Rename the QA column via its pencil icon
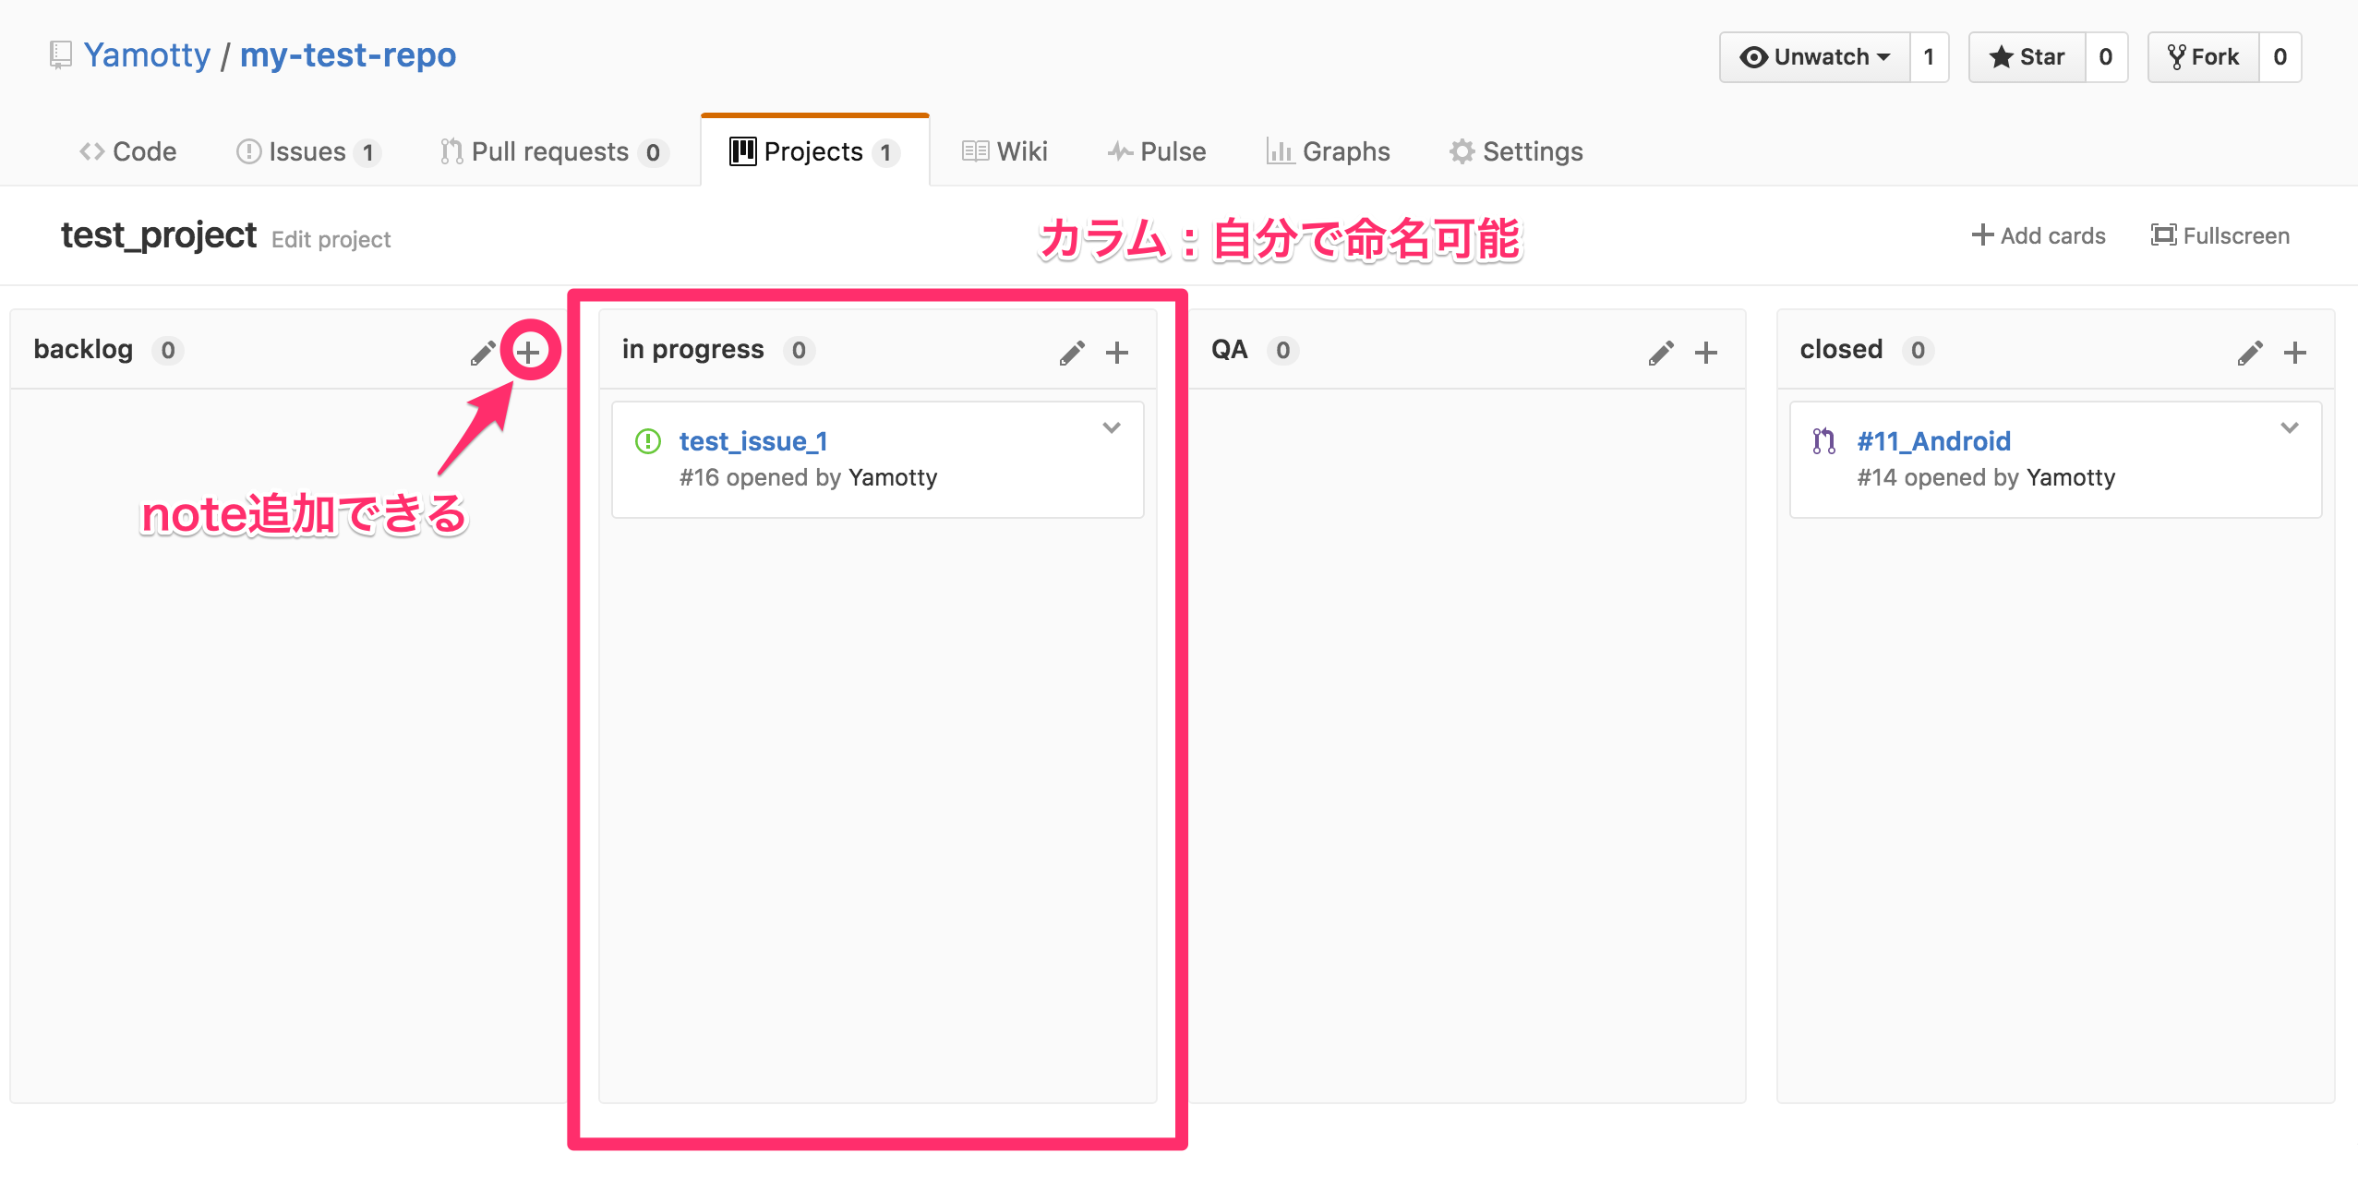Image resolution: width=2358 pixels, height=1189 pixels. (x=1660, y=352)
